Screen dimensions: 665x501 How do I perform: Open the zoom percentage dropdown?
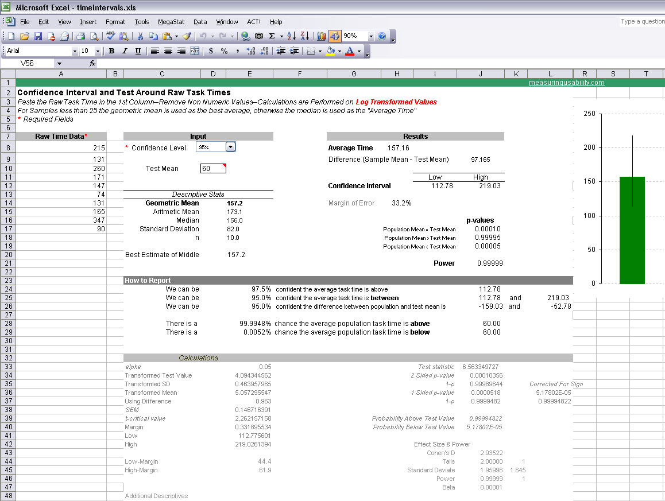tap(371, 37)
